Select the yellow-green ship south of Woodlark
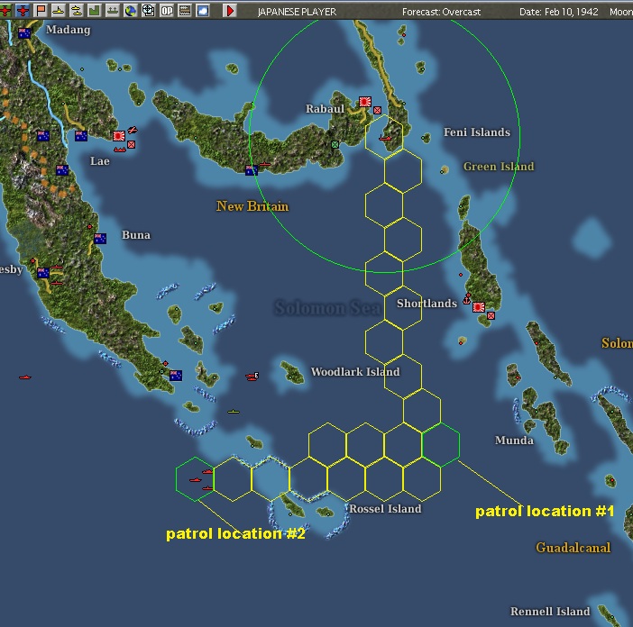 (234, 412)
